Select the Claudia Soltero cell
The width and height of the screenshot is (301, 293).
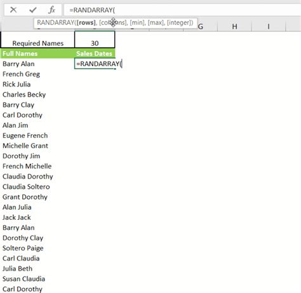point(37,187)
